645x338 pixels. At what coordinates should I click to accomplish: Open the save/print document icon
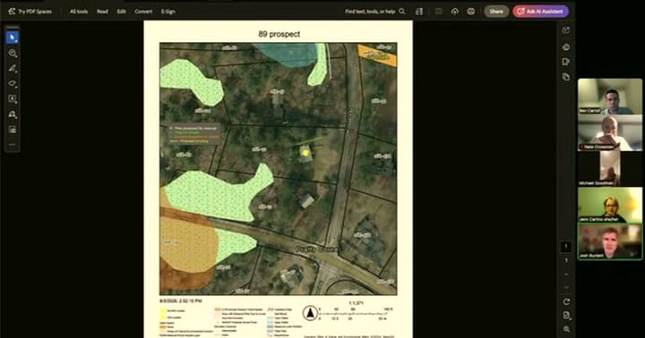[x=418, y=12]
